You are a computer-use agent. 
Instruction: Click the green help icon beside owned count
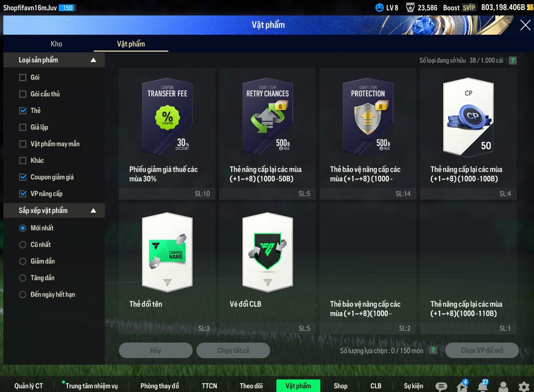tap(513, 61)
